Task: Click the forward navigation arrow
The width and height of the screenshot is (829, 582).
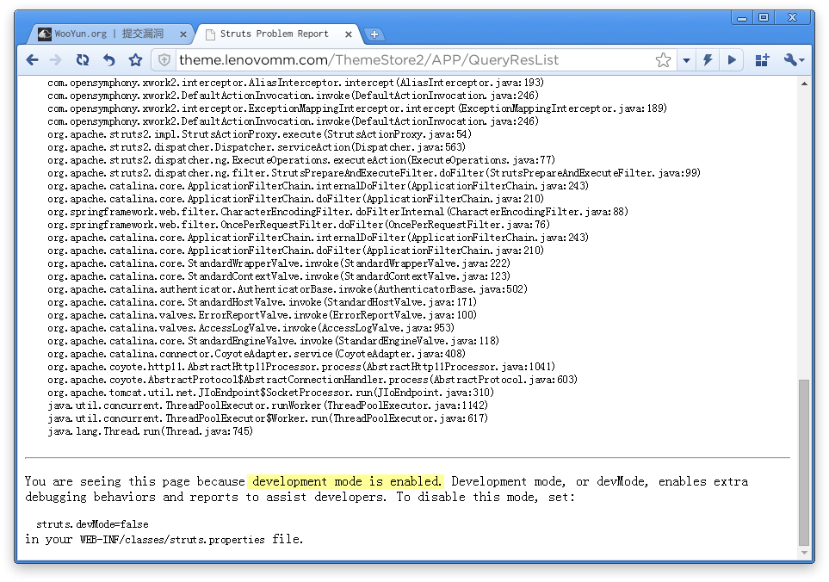Action: (55, 60)
